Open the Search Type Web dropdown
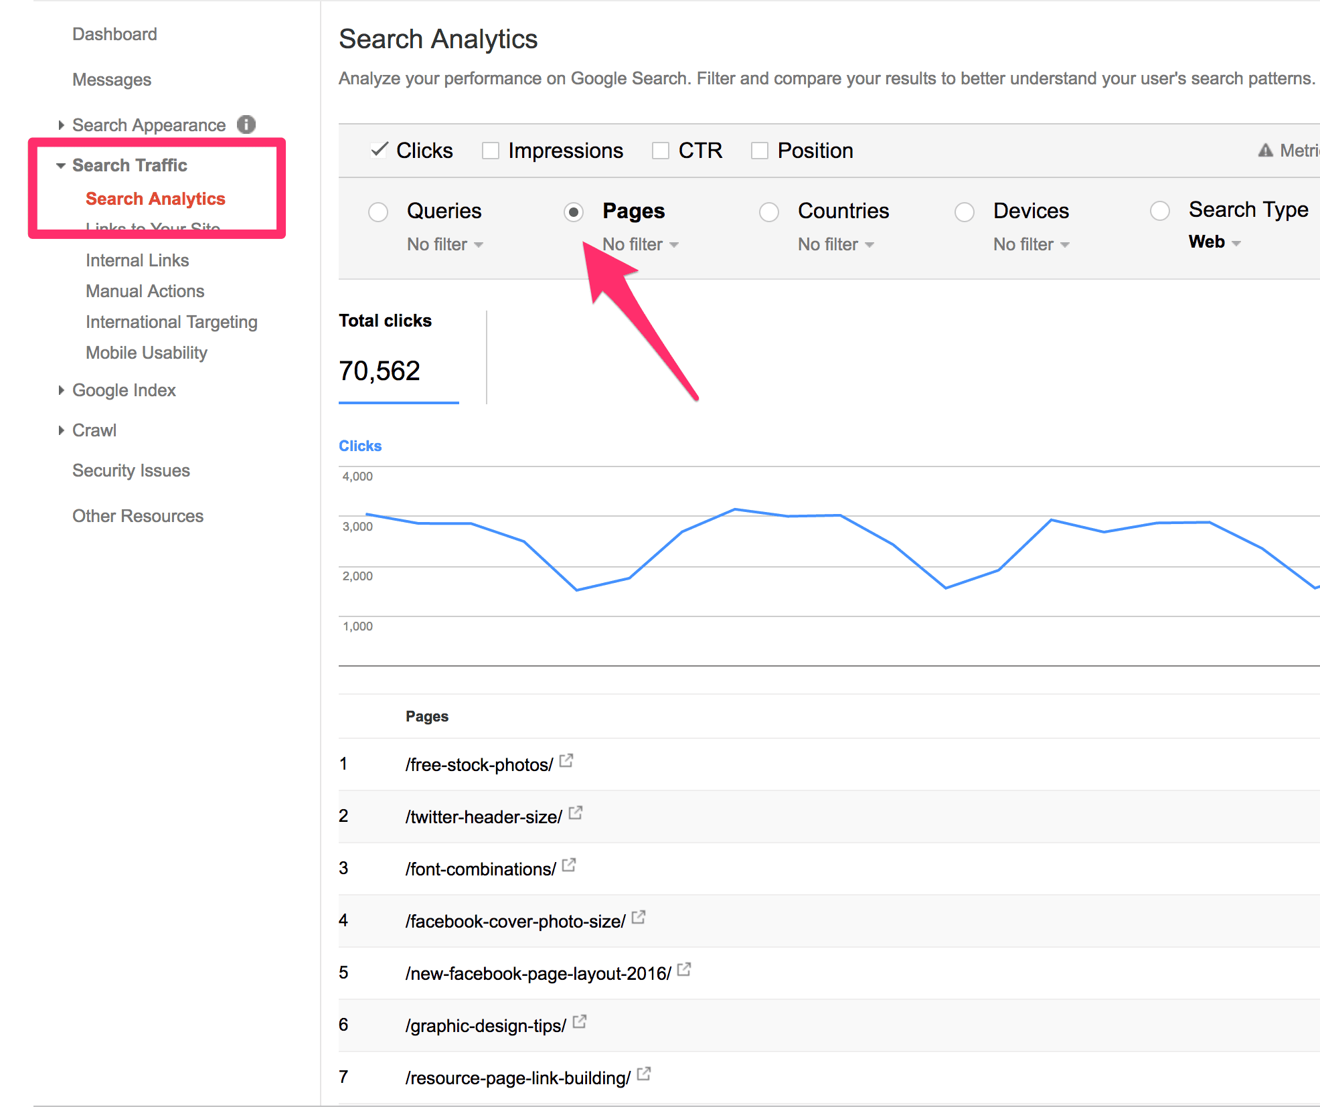1320x1107 pixels. pos(1215,242)
